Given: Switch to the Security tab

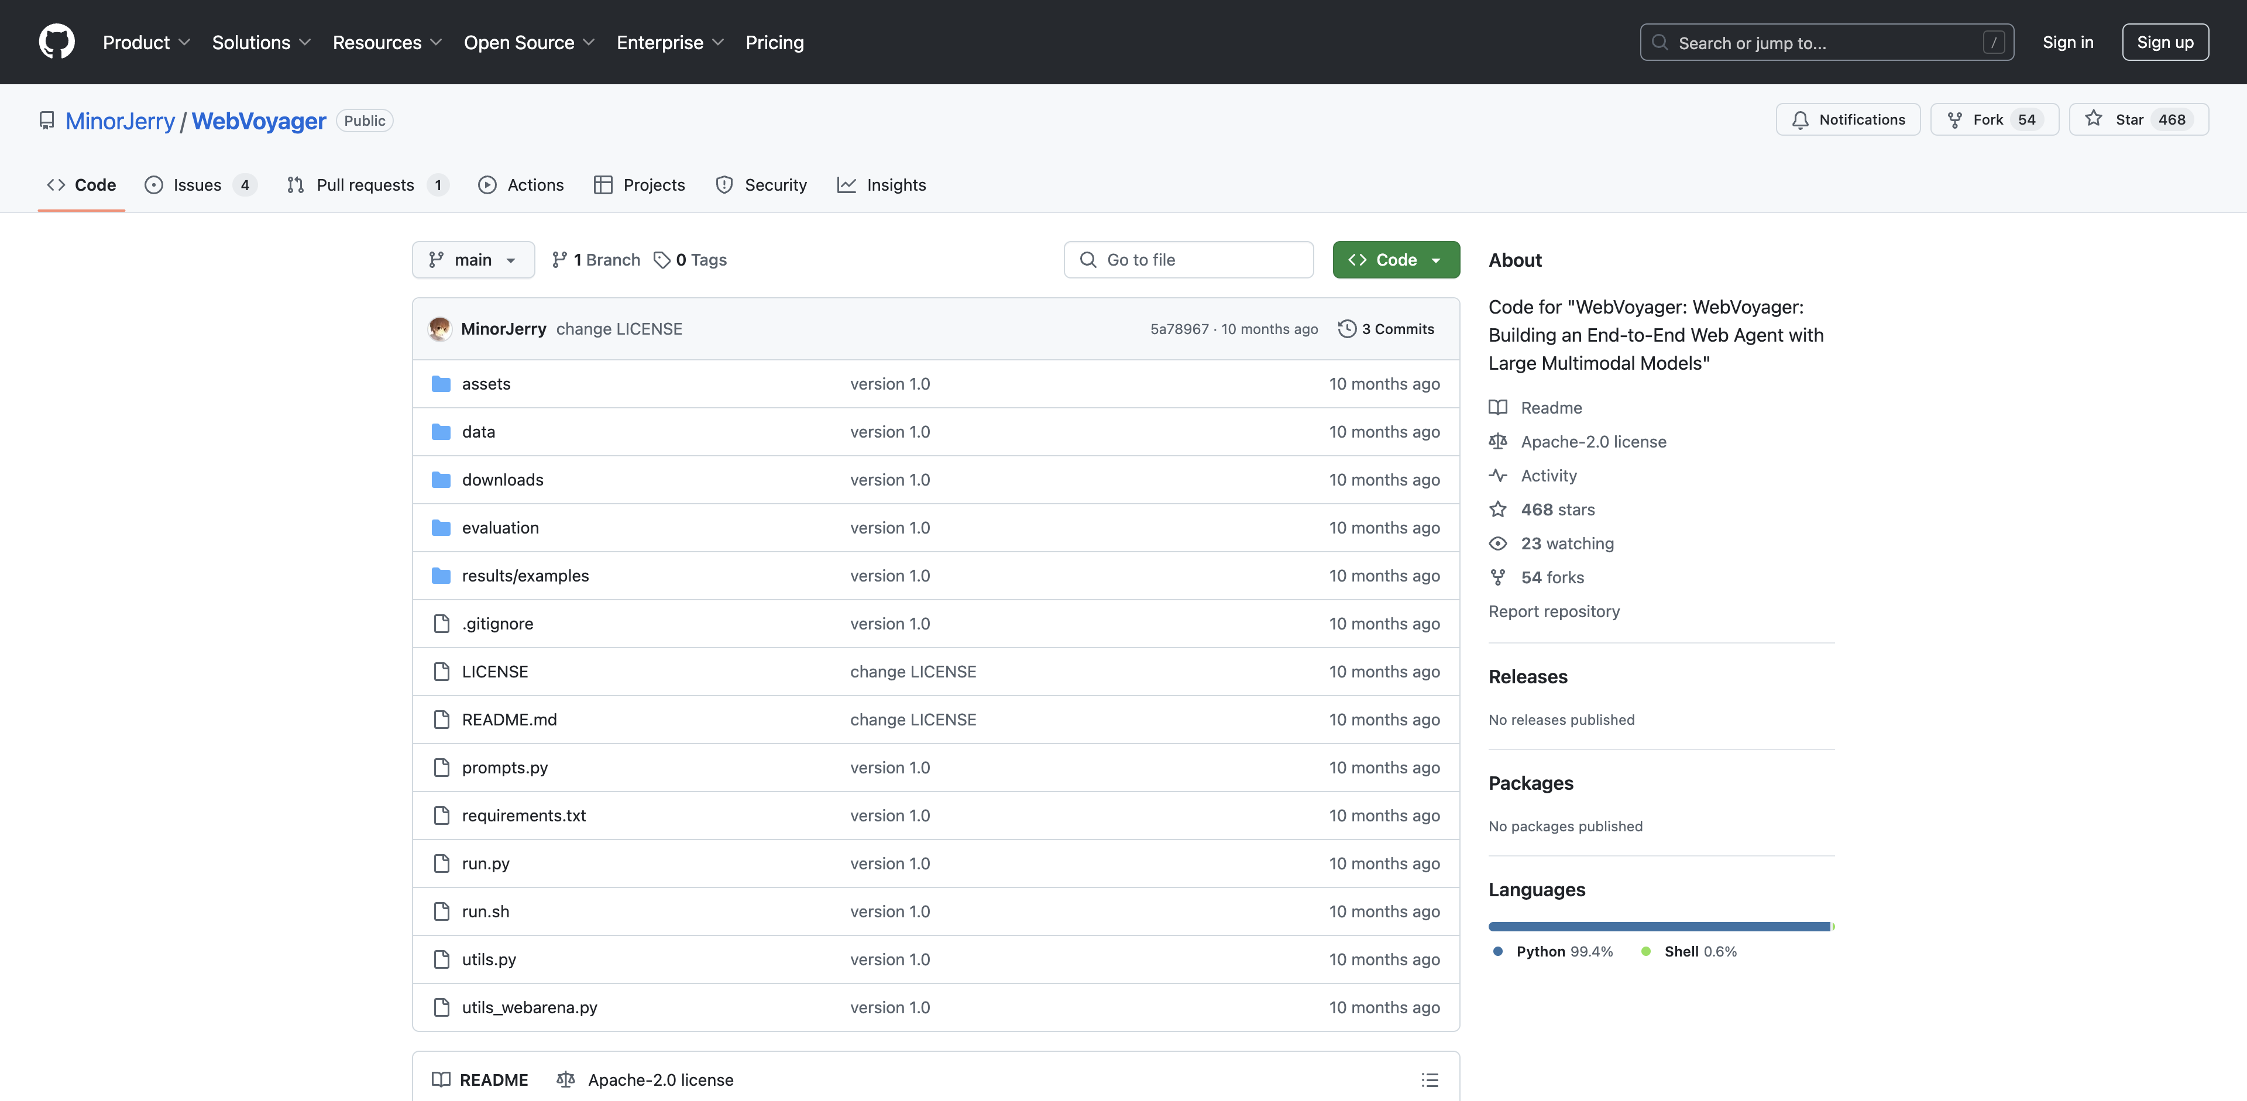Looking at the screenshot, I should [x=761, y=185].
